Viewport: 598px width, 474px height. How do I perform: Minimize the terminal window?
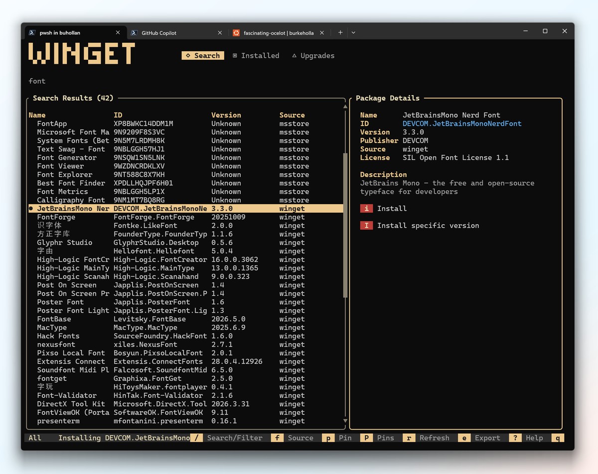click(526, 31)
